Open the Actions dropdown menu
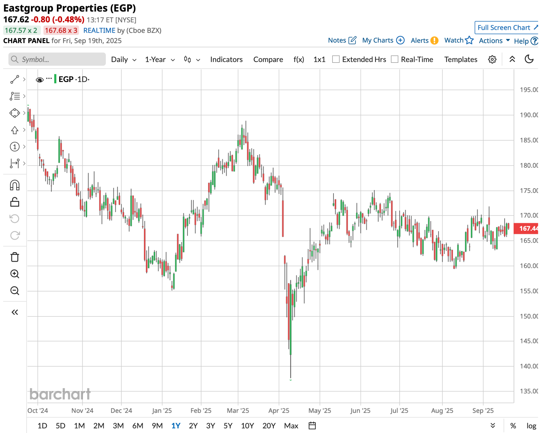Viewport: 546px width, 433px height. pos(494,40)
